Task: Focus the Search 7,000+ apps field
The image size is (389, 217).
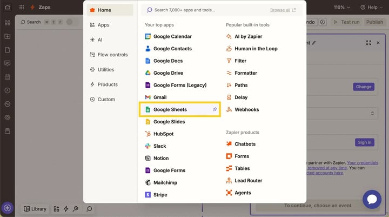Action: [206, 10]
